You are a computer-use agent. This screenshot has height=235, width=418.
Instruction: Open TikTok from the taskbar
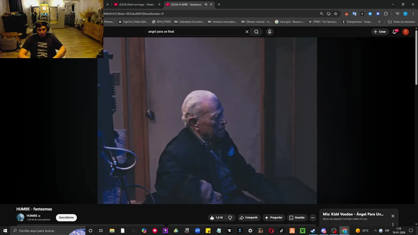point(281,230)
